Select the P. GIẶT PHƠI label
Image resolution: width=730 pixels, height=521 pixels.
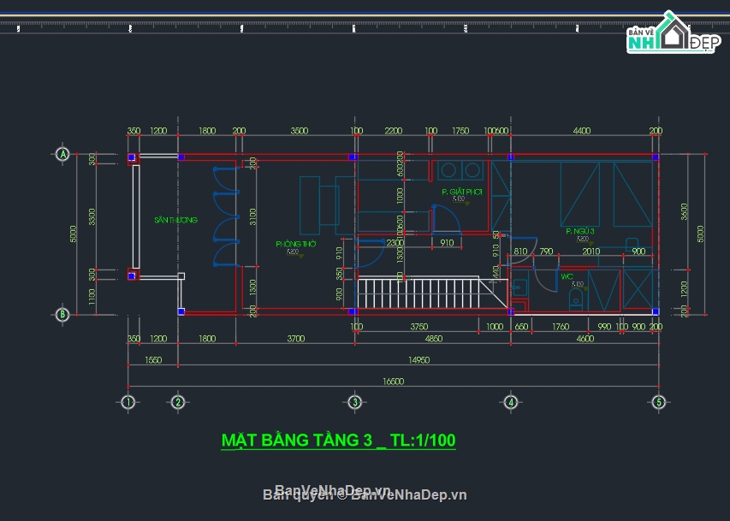(x=461, y=192)
